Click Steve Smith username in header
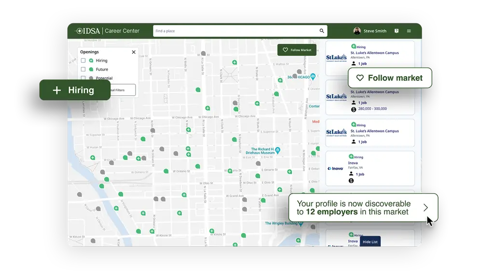The height and width of the screenshot is (277, 494). click(x=375, y=31)
